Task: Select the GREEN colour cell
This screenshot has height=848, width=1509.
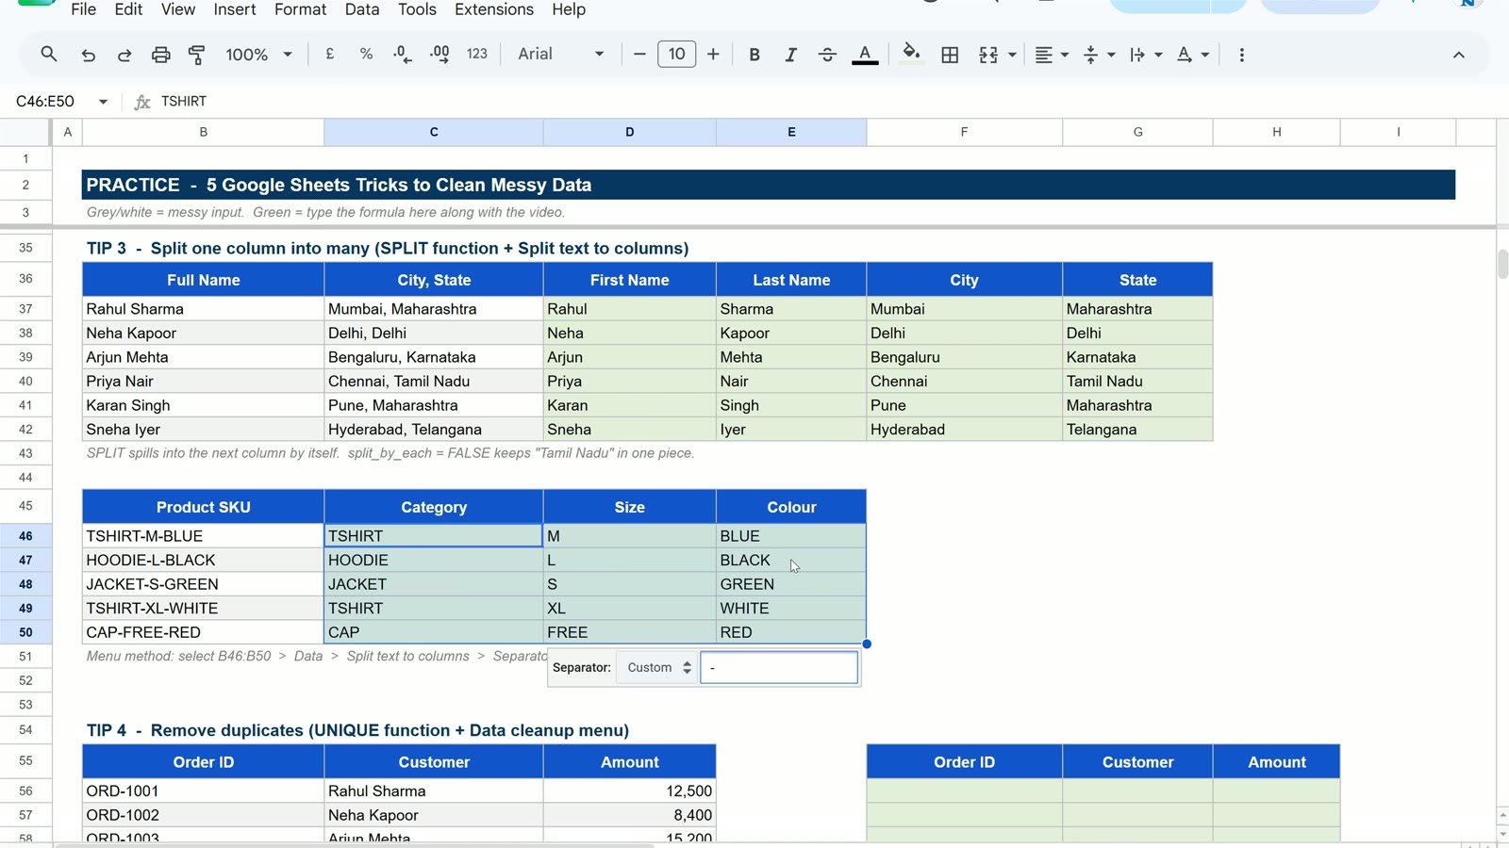Action: [x=791, y=584]
